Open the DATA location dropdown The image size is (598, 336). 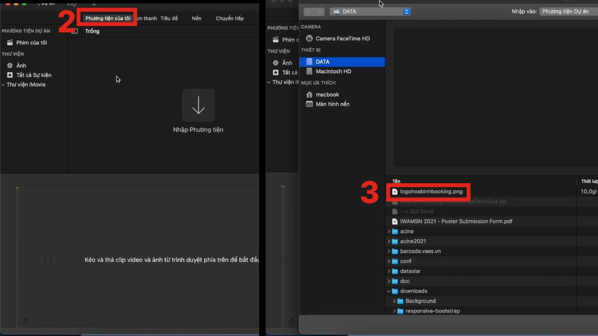coord(370,11)
